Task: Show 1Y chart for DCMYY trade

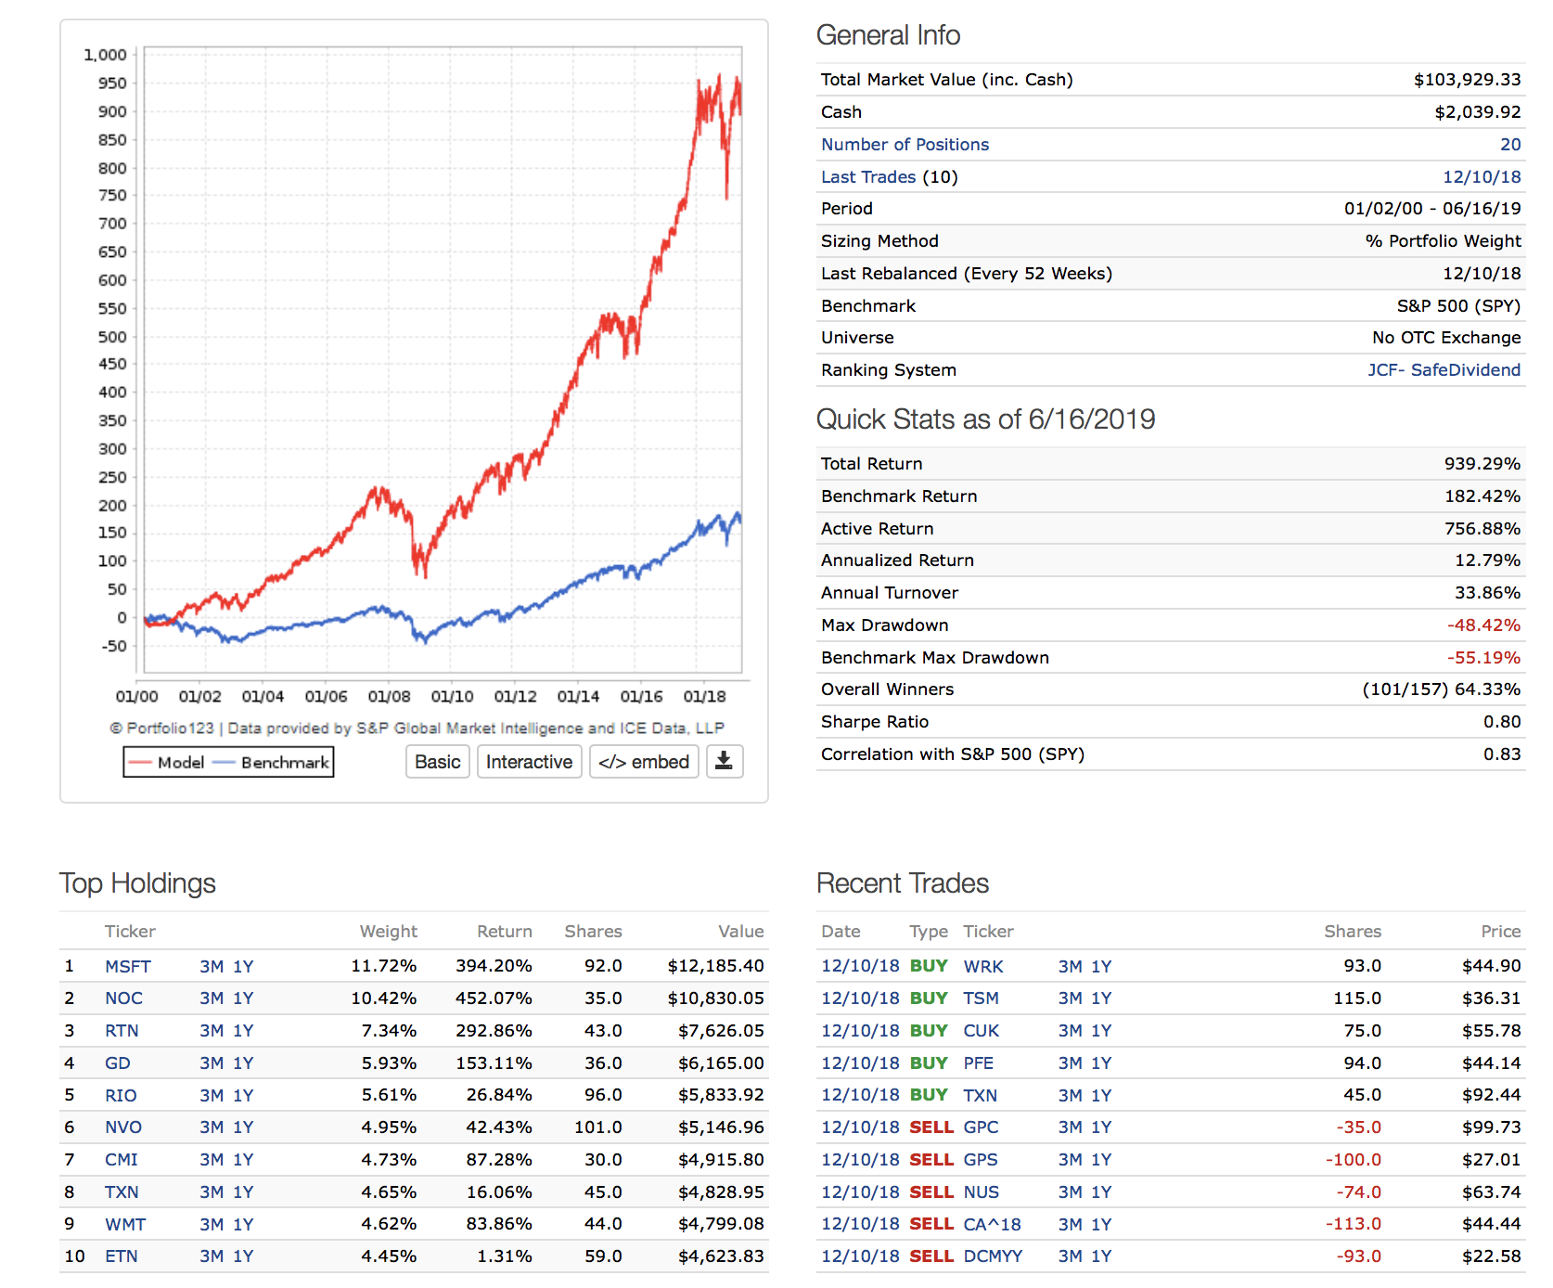Action: [x=1101, y=1256]
